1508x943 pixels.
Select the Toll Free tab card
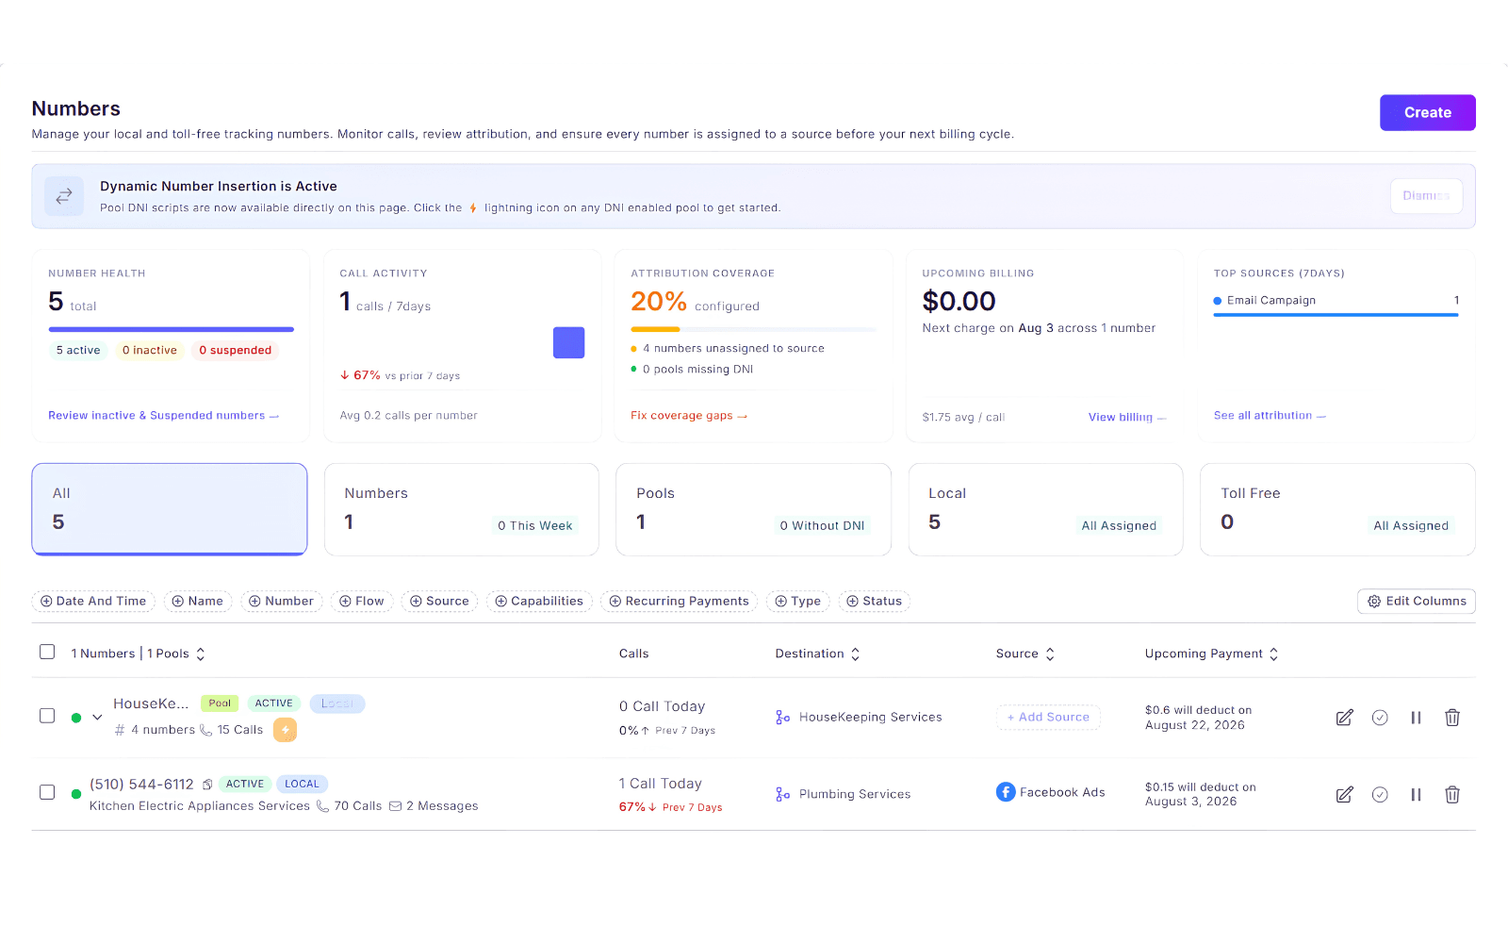pyautogui.click(x=1337, y=509)
